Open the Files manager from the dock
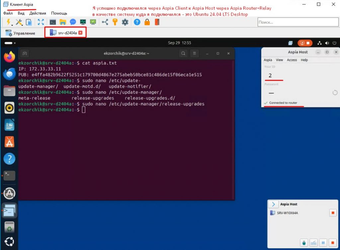The image size is (340, 250). point(9,91)
